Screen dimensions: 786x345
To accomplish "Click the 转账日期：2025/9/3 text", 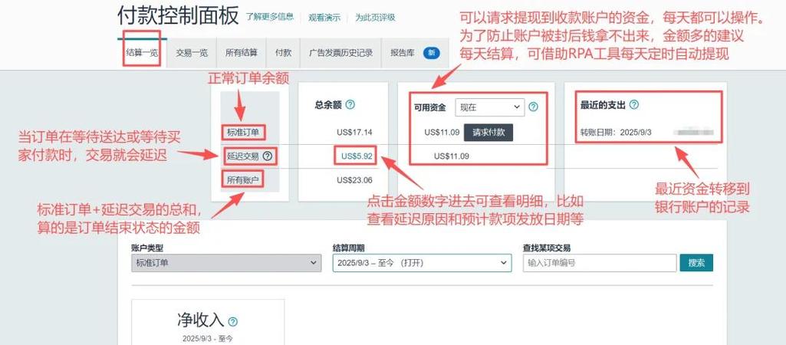I will [616, 133].
